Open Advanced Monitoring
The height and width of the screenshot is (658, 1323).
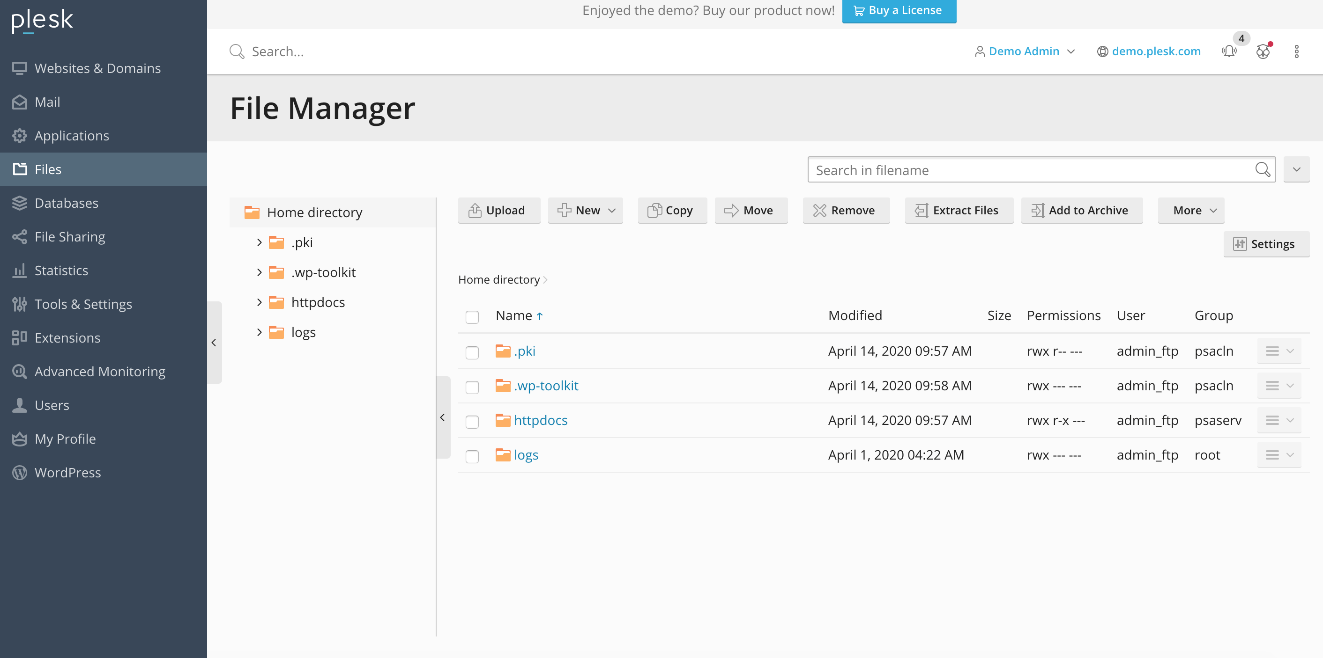103,371
